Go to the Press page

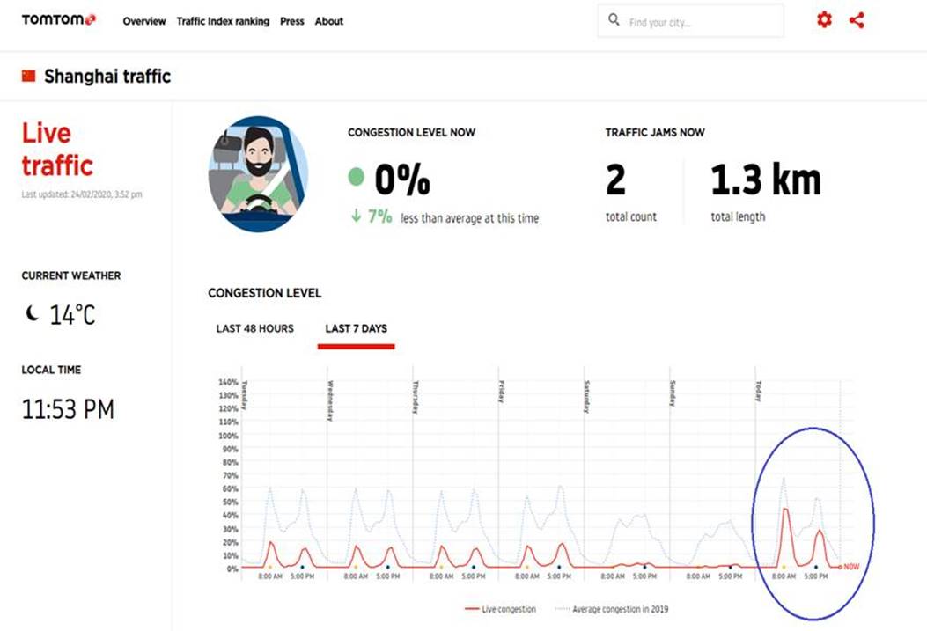(x=292, y=21)
